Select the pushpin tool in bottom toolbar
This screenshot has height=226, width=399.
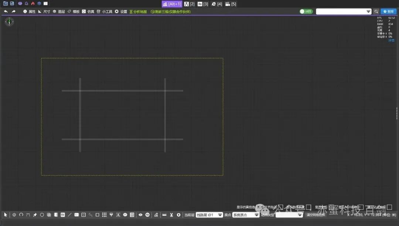click(x=35, y=215)
